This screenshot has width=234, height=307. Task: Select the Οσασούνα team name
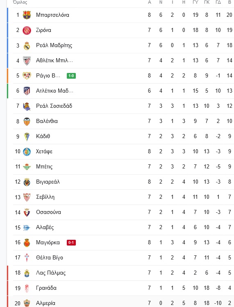click(x=48, y=212)
